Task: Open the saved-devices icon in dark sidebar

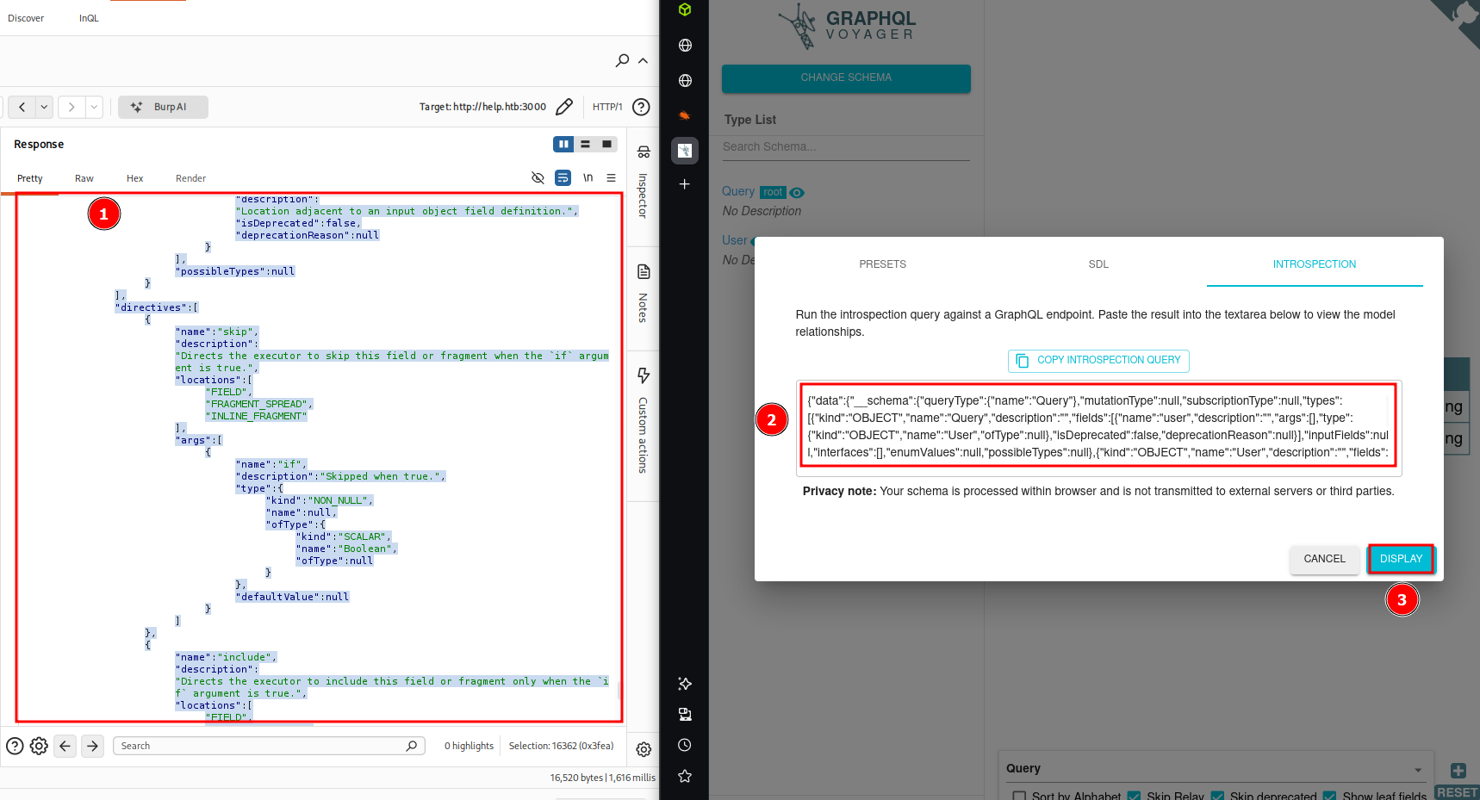Action: (685, 714)
